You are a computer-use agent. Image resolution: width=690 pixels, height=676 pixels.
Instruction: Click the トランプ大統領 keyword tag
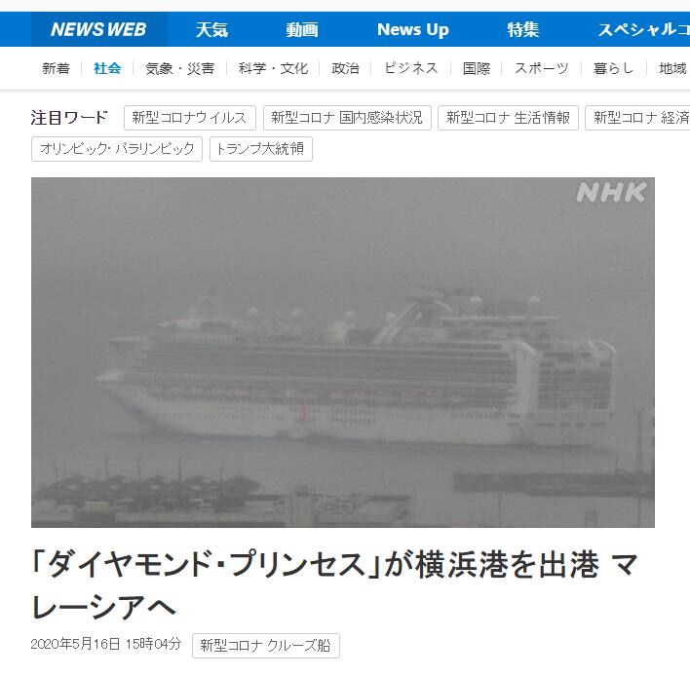pos(261,149)
